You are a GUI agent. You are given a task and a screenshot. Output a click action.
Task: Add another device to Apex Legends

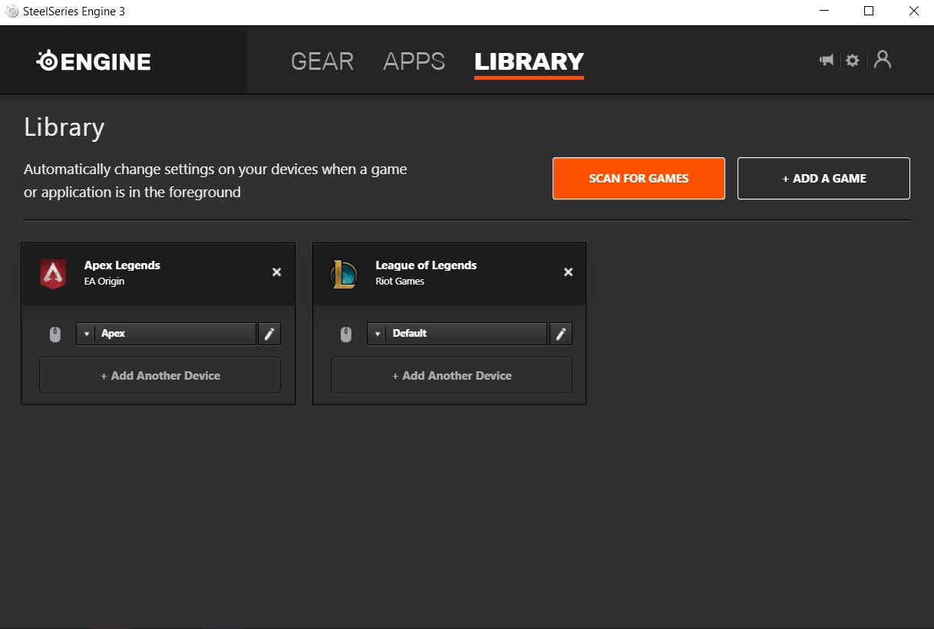point(160,376)
